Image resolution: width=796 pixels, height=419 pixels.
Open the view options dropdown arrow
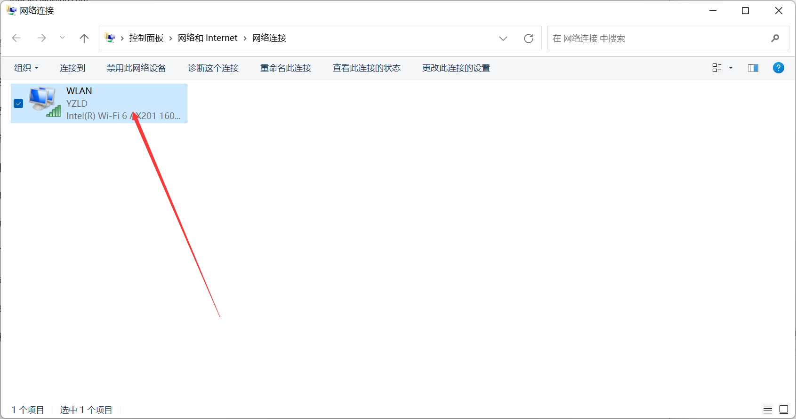point(731,68)
